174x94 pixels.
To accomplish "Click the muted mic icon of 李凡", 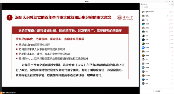I will pyautogui.click(x=172, y=60).
